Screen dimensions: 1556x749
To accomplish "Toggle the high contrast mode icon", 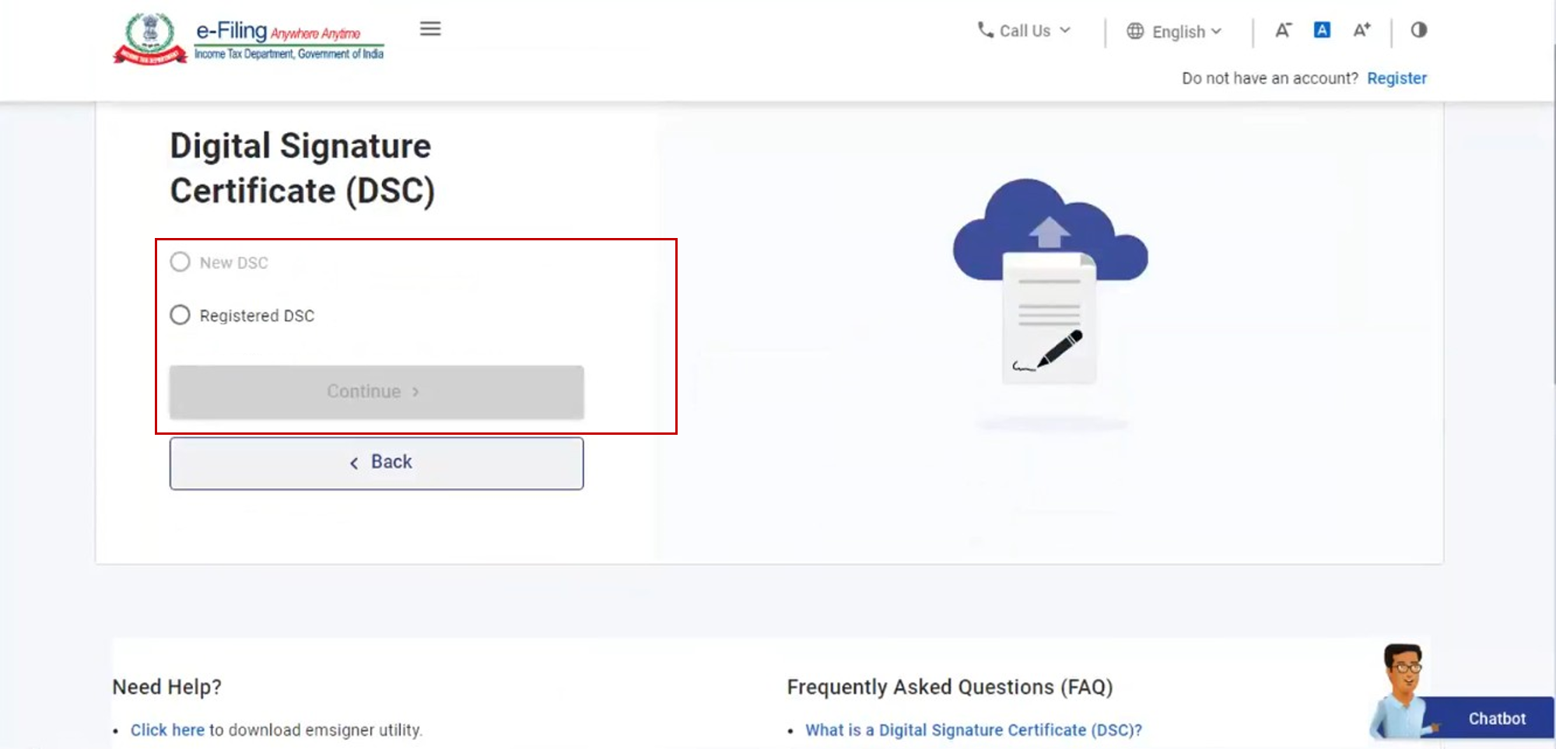I will pos(1419,30).
